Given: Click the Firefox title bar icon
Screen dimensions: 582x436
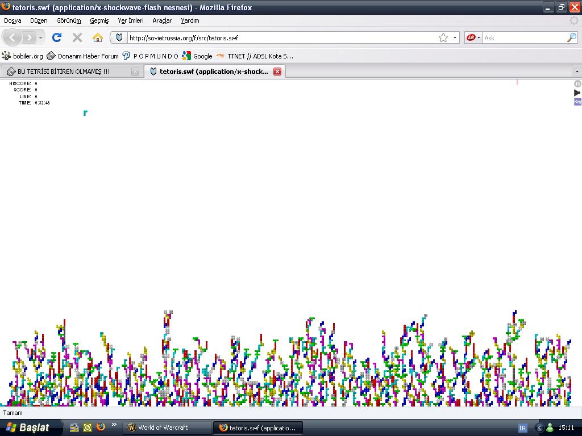Looking at the screenshot, I should point(6,7).
